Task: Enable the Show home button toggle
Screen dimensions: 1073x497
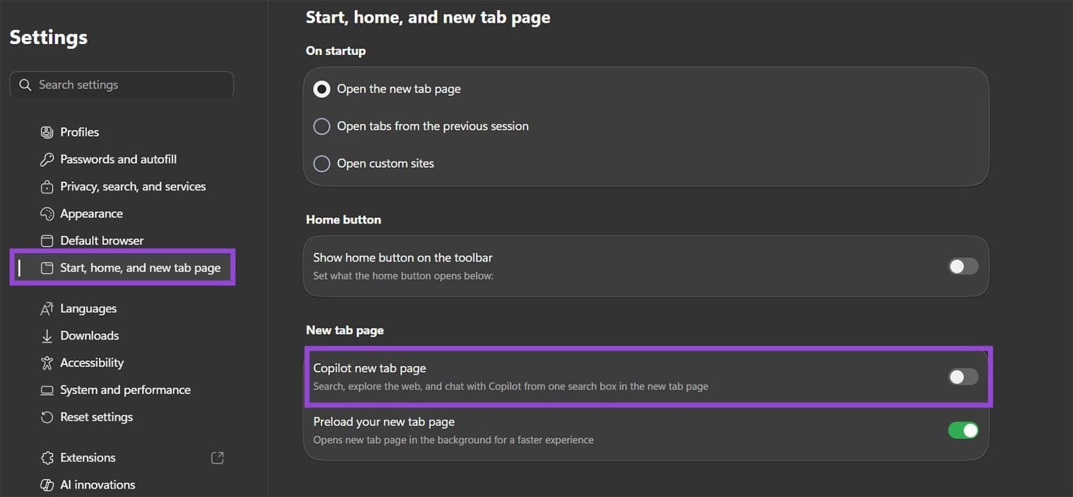Action: pyautogui.click(x=963, y=266)
